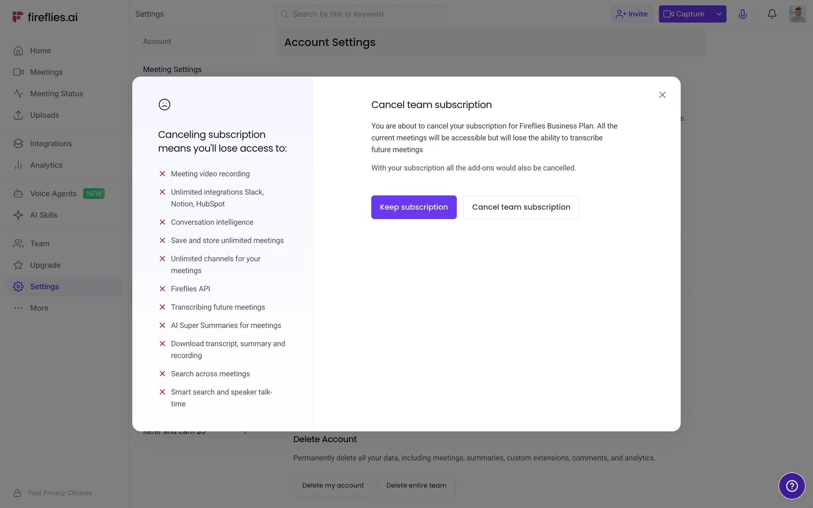This screenshot has height=508, width=813.
Task: Click 'Download transcript, summary and recording' text
Action: tap(228, 350)
